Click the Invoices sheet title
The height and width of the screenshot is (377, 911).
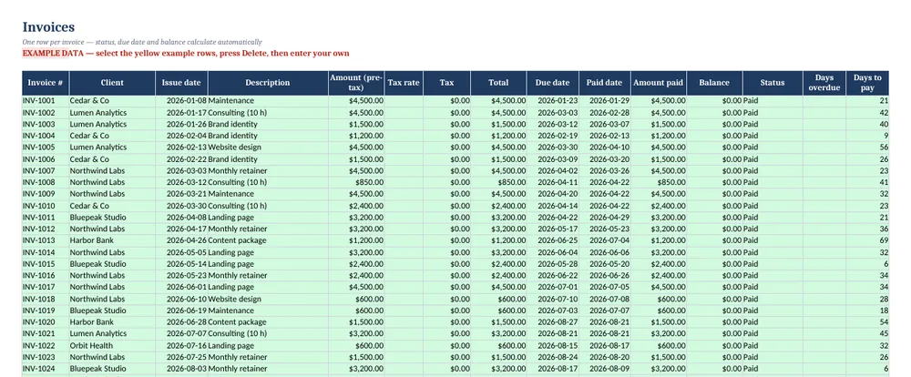[48, 26]
